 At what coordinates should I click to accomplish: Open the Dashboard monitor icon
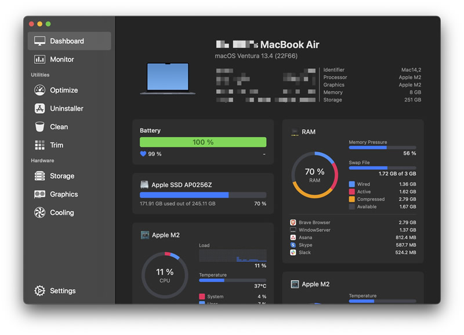coord(39,41)
